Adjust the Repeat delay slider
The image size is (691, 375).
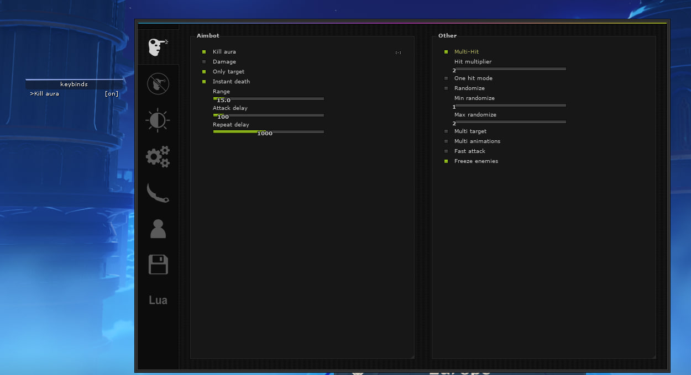(x=269, y=131)
